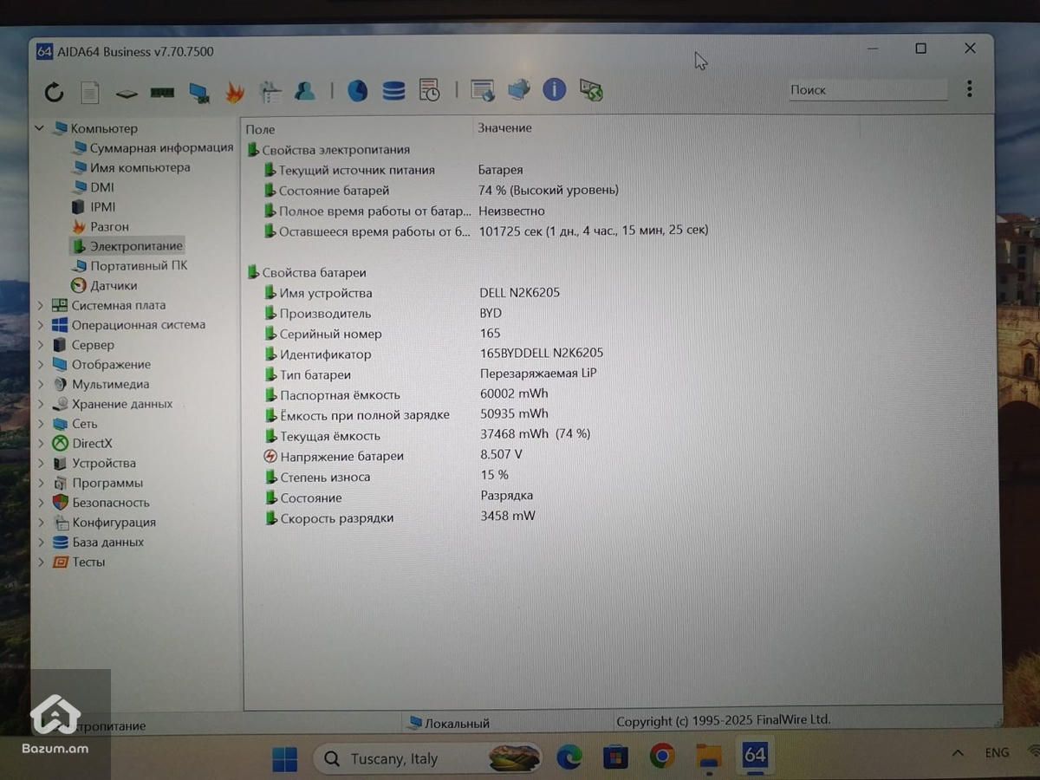Click the search field labeled Поиск
Image resolution: width=1040 pixels, height=780 pixels.
(x=868, y=89)
